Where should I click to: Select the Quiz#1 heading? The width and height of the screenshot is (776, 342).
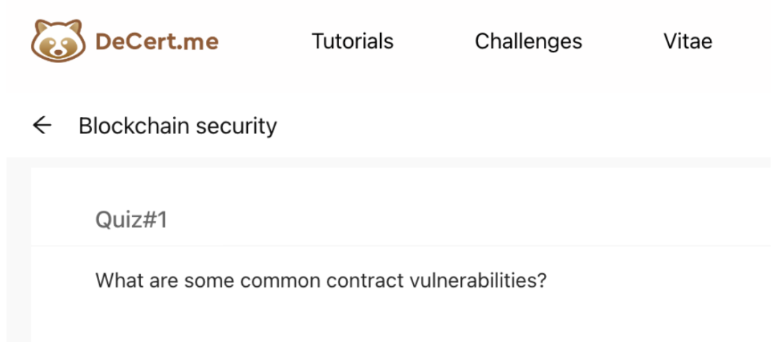point(131,220)
